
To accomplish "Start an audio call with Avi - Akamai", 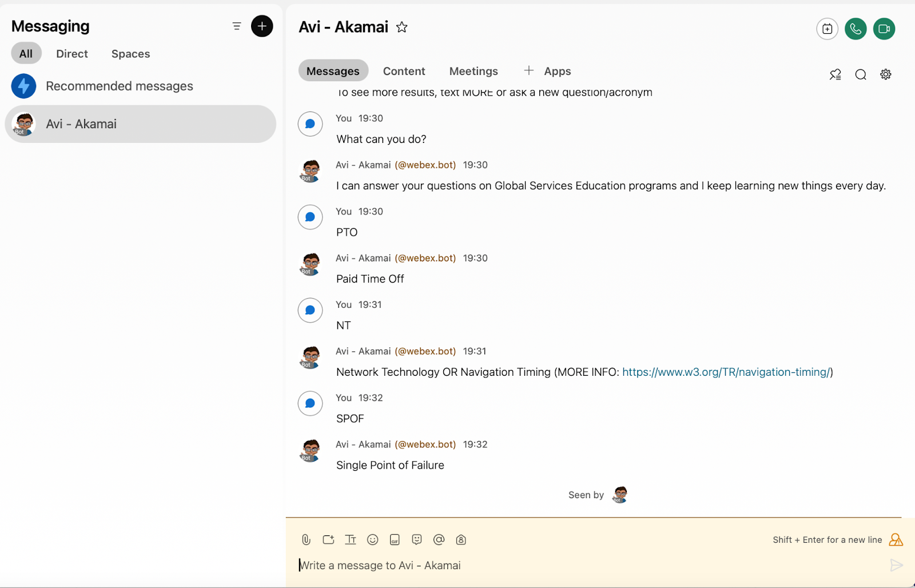I will 856,29.
